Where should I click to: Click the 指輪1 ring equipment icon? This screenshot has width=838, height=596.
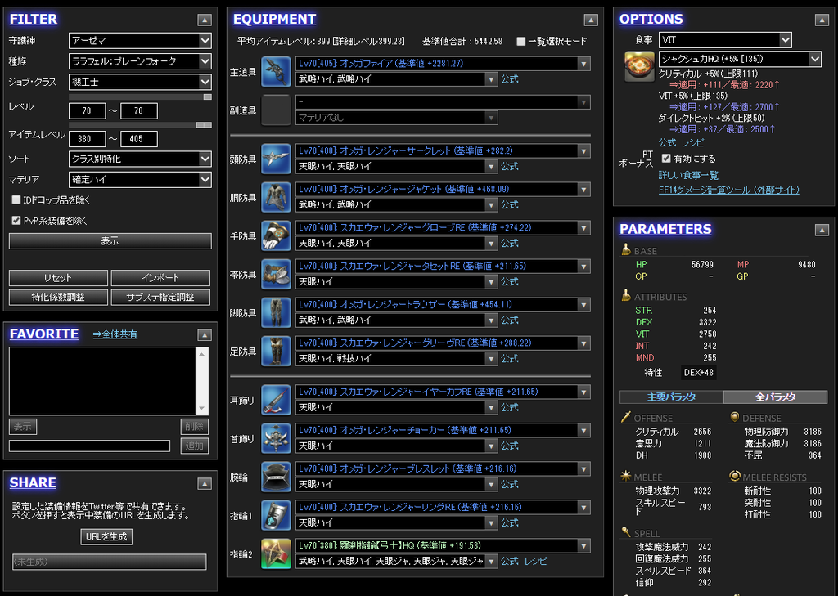click(x=276, y=515)
